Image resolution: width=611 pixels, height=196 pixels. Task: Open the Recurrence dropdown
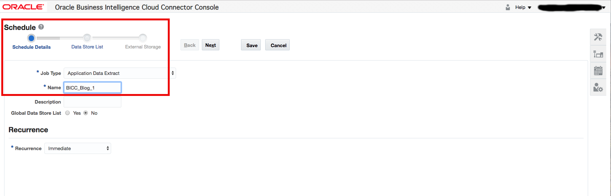click(78, 149)
